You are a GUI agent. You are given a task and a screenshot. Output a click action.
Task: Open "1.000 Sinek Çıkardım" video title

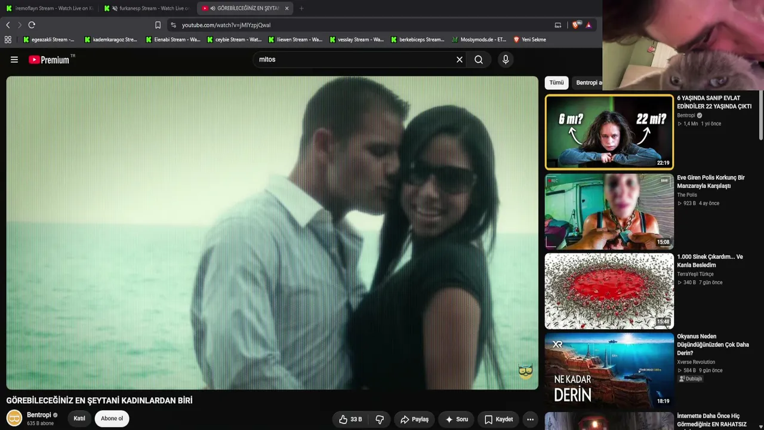coord(710,261)
